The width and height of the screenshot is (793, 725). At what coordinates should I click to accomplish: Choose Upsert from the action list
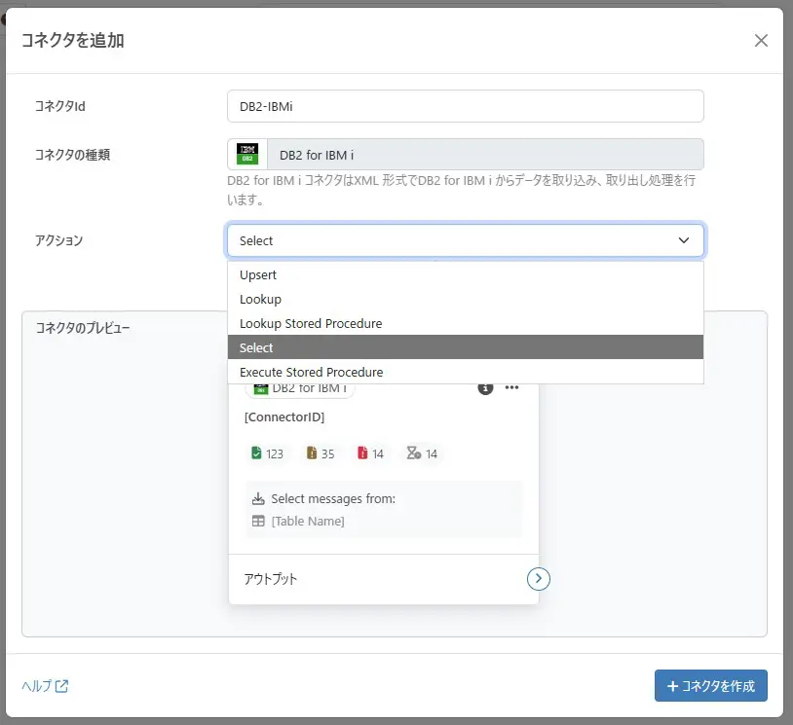[466, 274]
